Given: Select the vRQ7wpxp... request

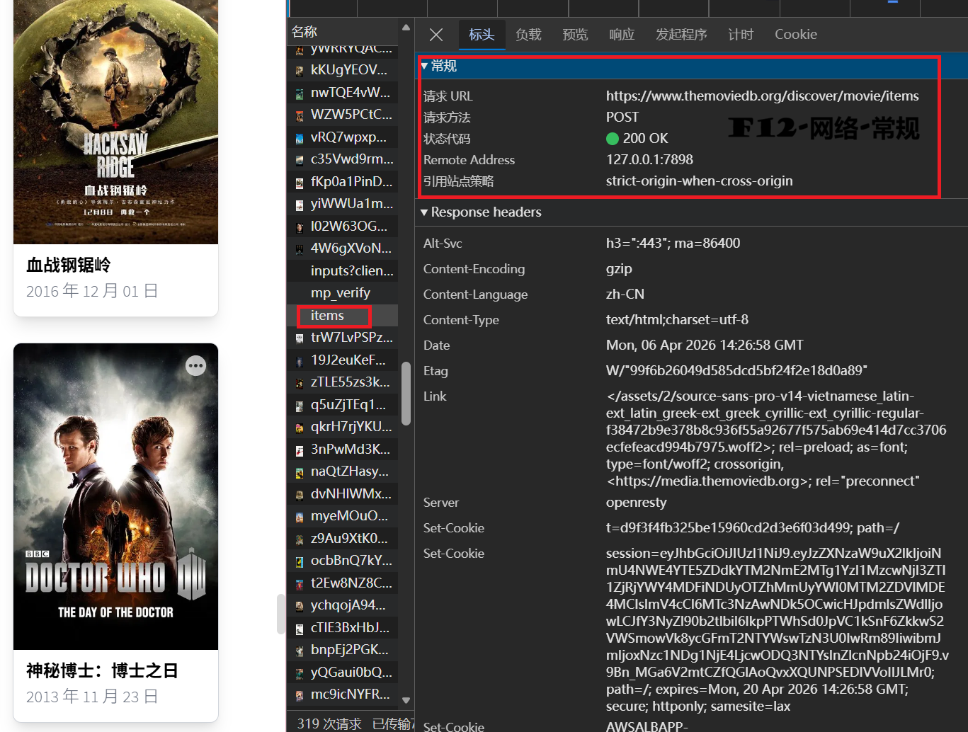Looking at the screenshot, I should click(343, 137).
